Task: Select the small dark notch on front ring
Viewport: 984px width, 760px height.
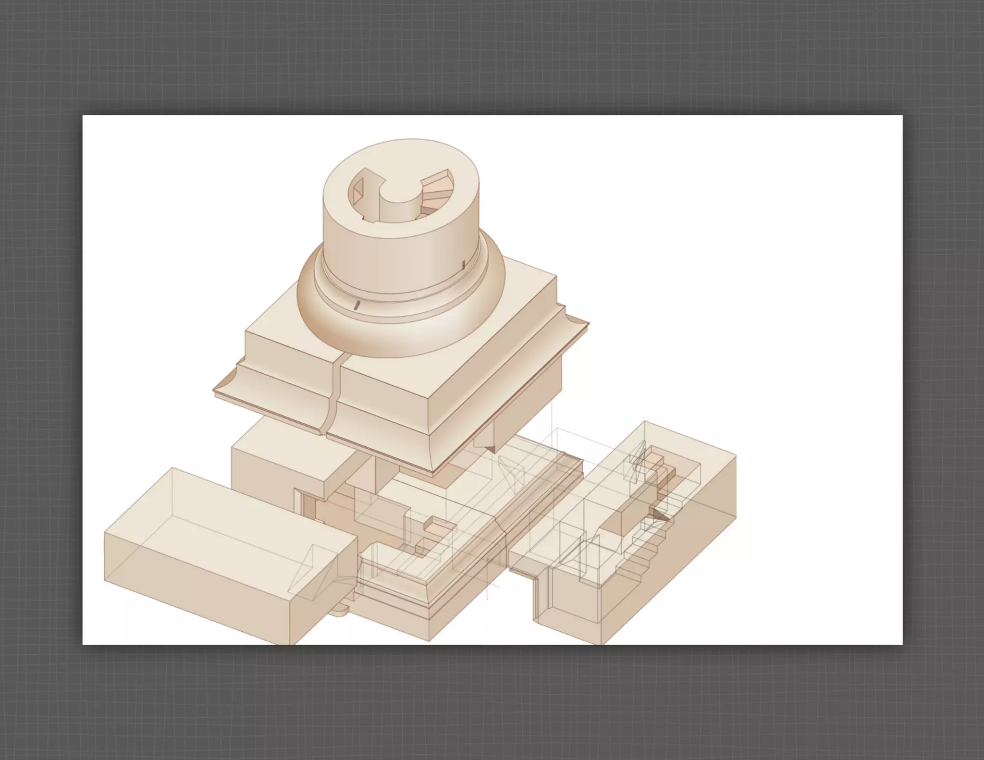Action: pyautogui.click(x=357, y=305)
